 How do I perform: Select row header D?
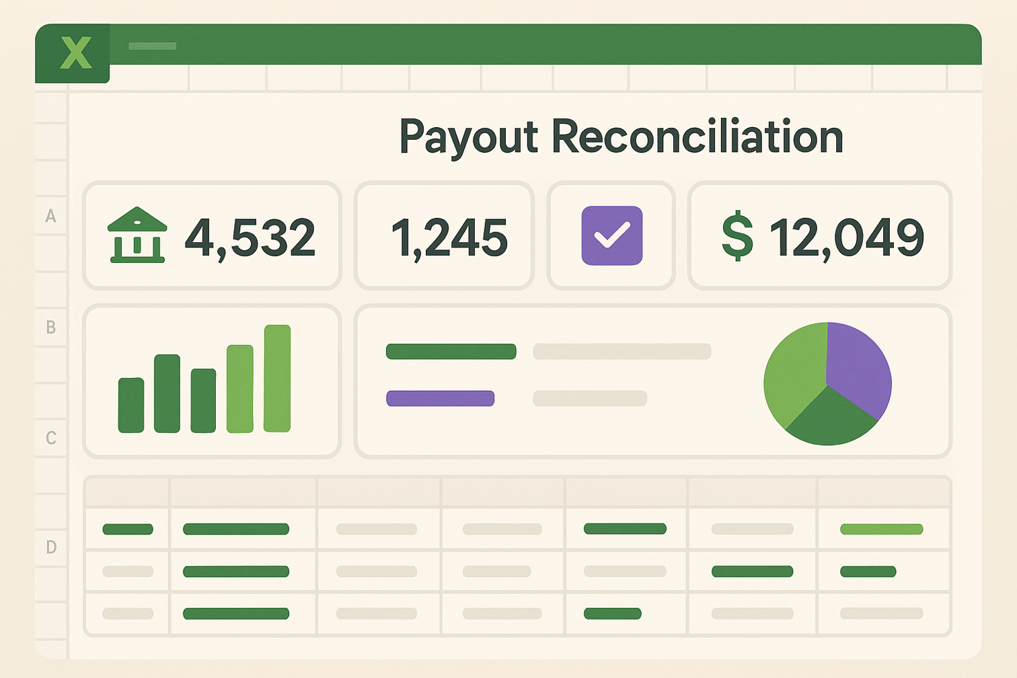(x=50, y=547)
